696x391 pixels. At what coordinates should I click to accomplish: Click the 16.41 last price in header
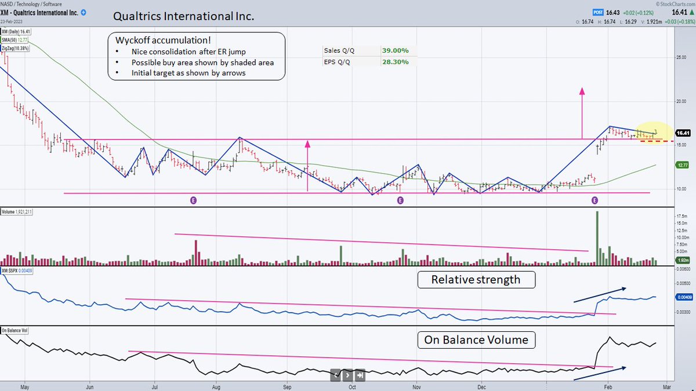[680, 12]
